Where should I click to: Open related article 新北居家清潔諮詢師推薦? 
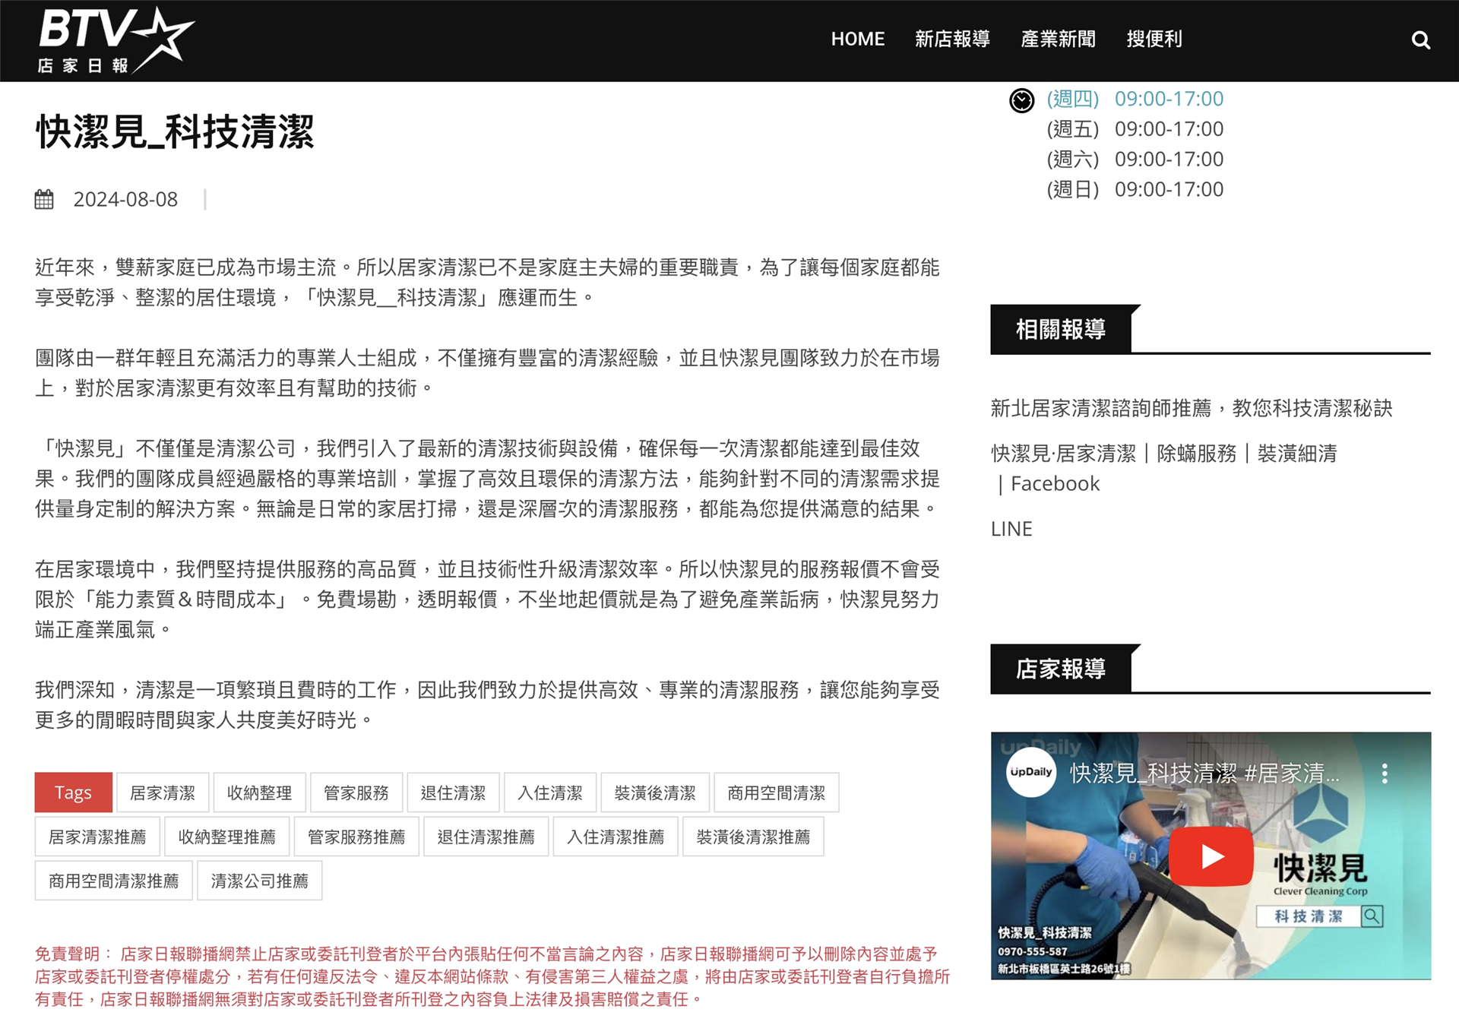tap(1191, 408)
